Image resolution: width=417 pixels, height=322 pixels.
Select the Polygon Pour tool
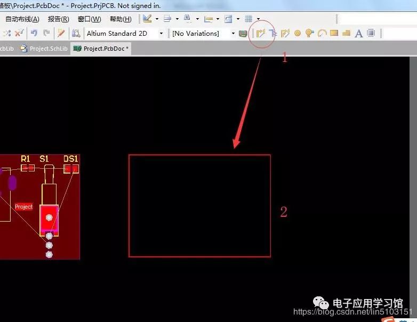point(346,33)
